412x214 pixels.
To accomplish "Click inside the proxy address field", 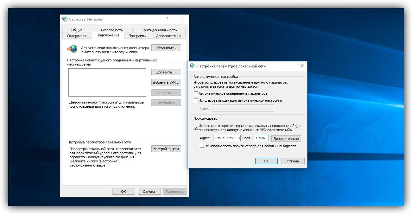I will pyautogui.click(x=227, y=138).
